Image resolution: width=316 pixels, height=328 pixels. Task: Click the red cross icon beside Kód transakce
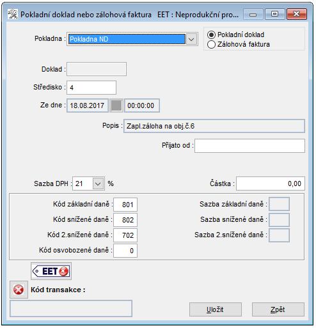[x=19, y=290]
